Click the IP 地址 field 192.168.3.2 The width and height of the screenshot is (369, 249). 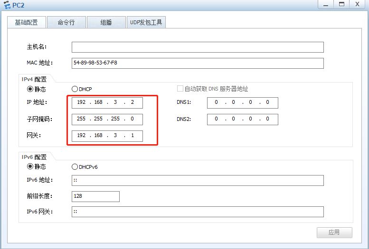107,103
